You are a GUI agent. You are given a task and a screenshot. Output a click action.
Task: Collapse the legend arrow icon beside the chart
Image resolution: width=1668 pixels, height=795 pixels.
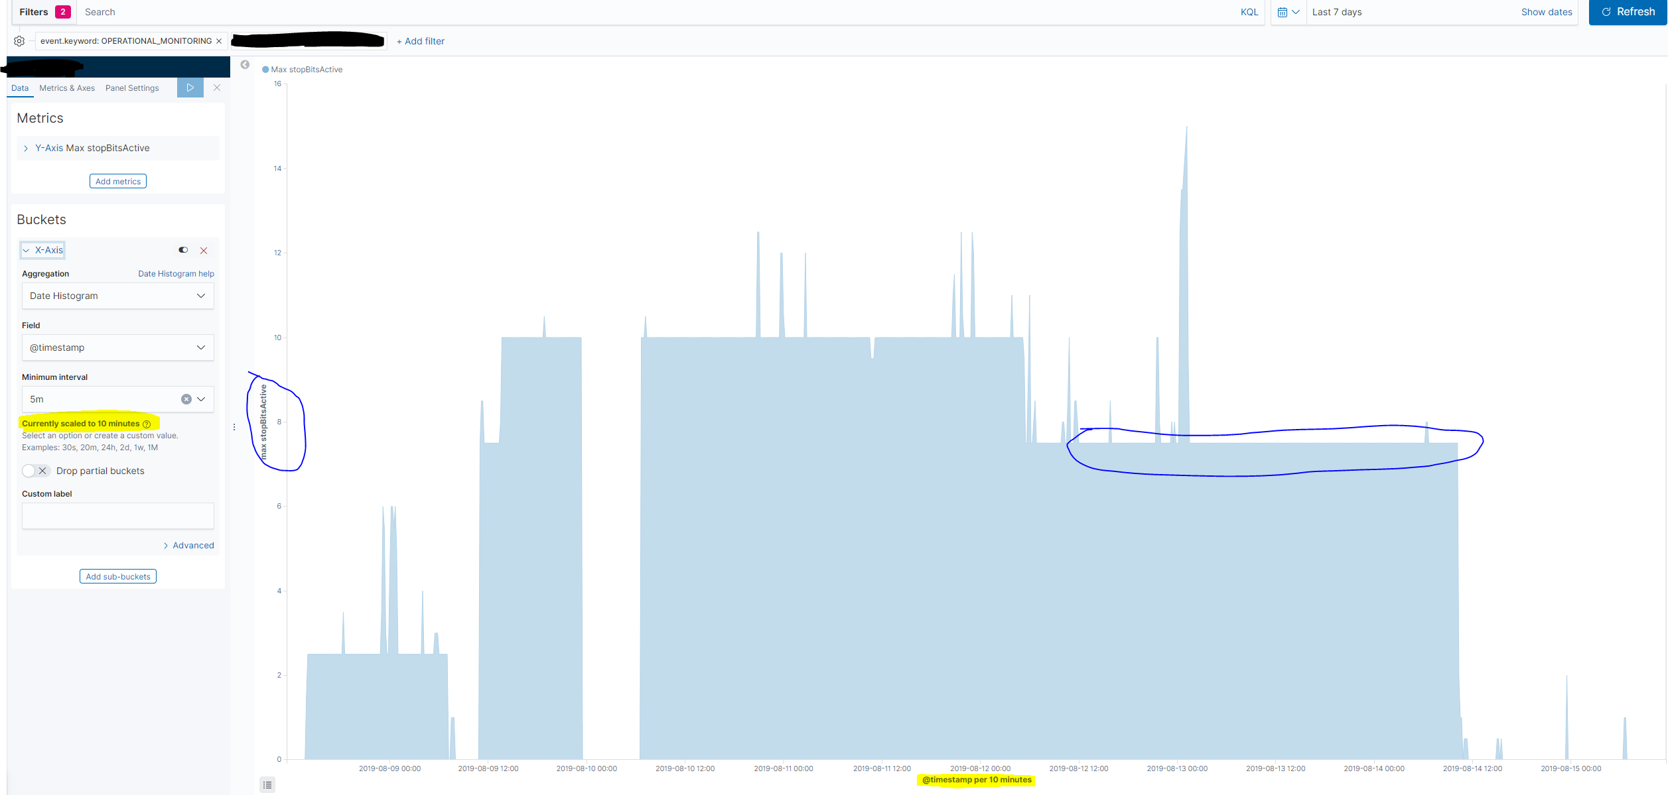pyautogui.click(x=245, y=65)
